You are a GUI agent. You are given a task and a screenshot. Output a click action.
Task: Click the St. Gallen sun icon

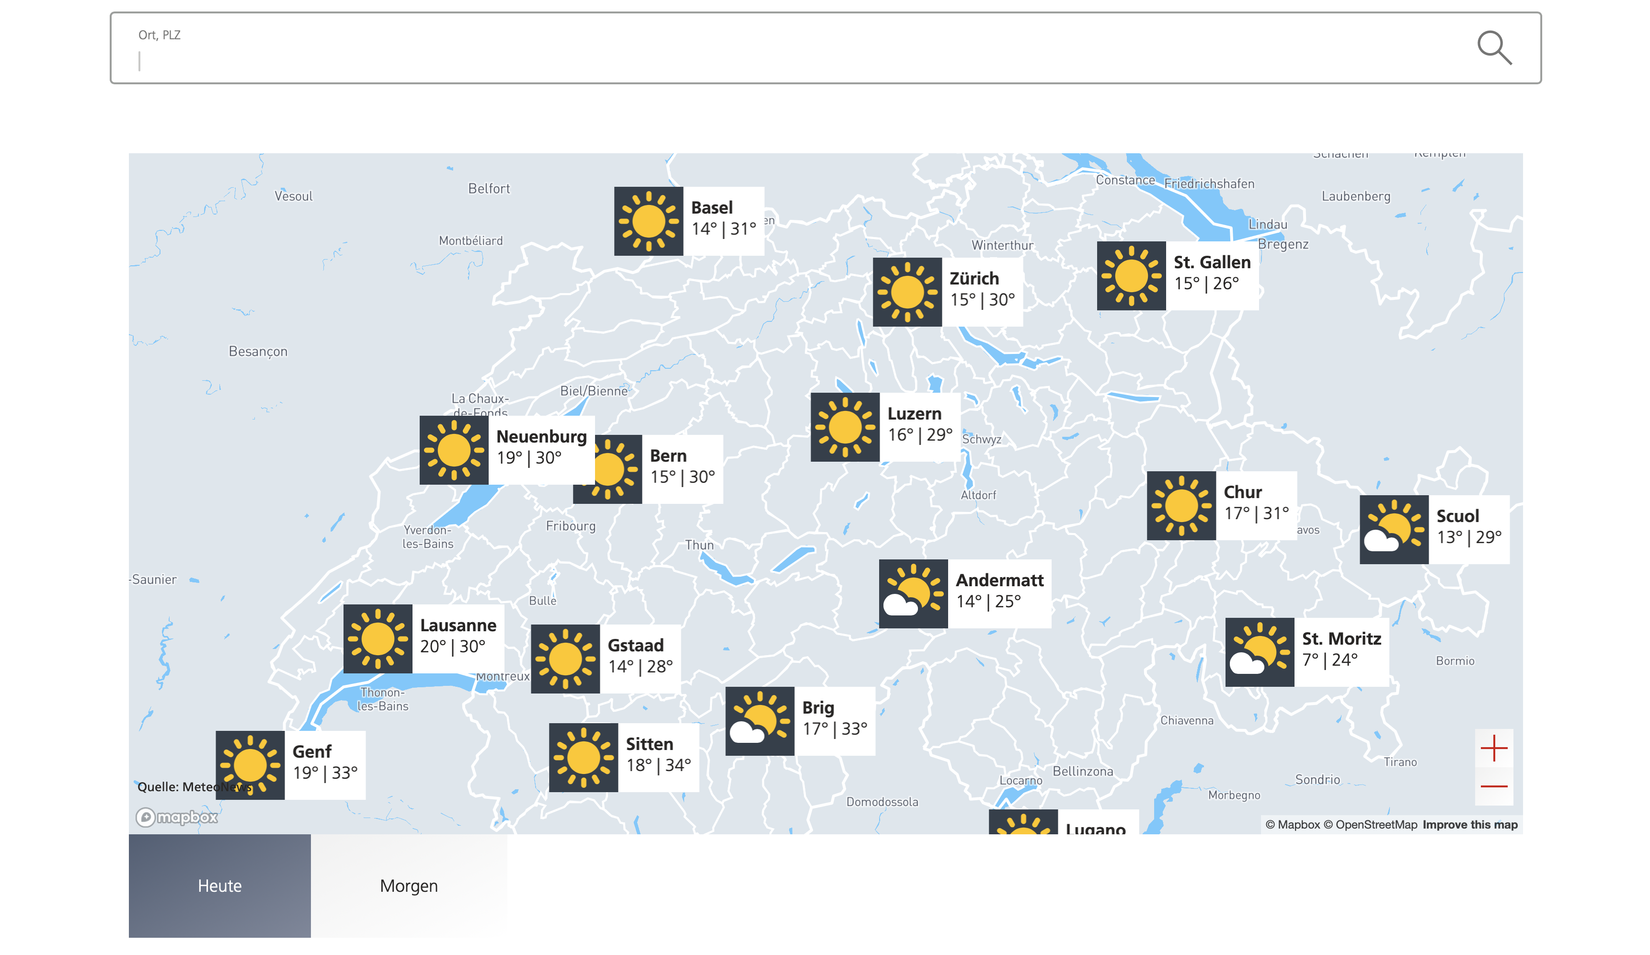point(1131,275)
